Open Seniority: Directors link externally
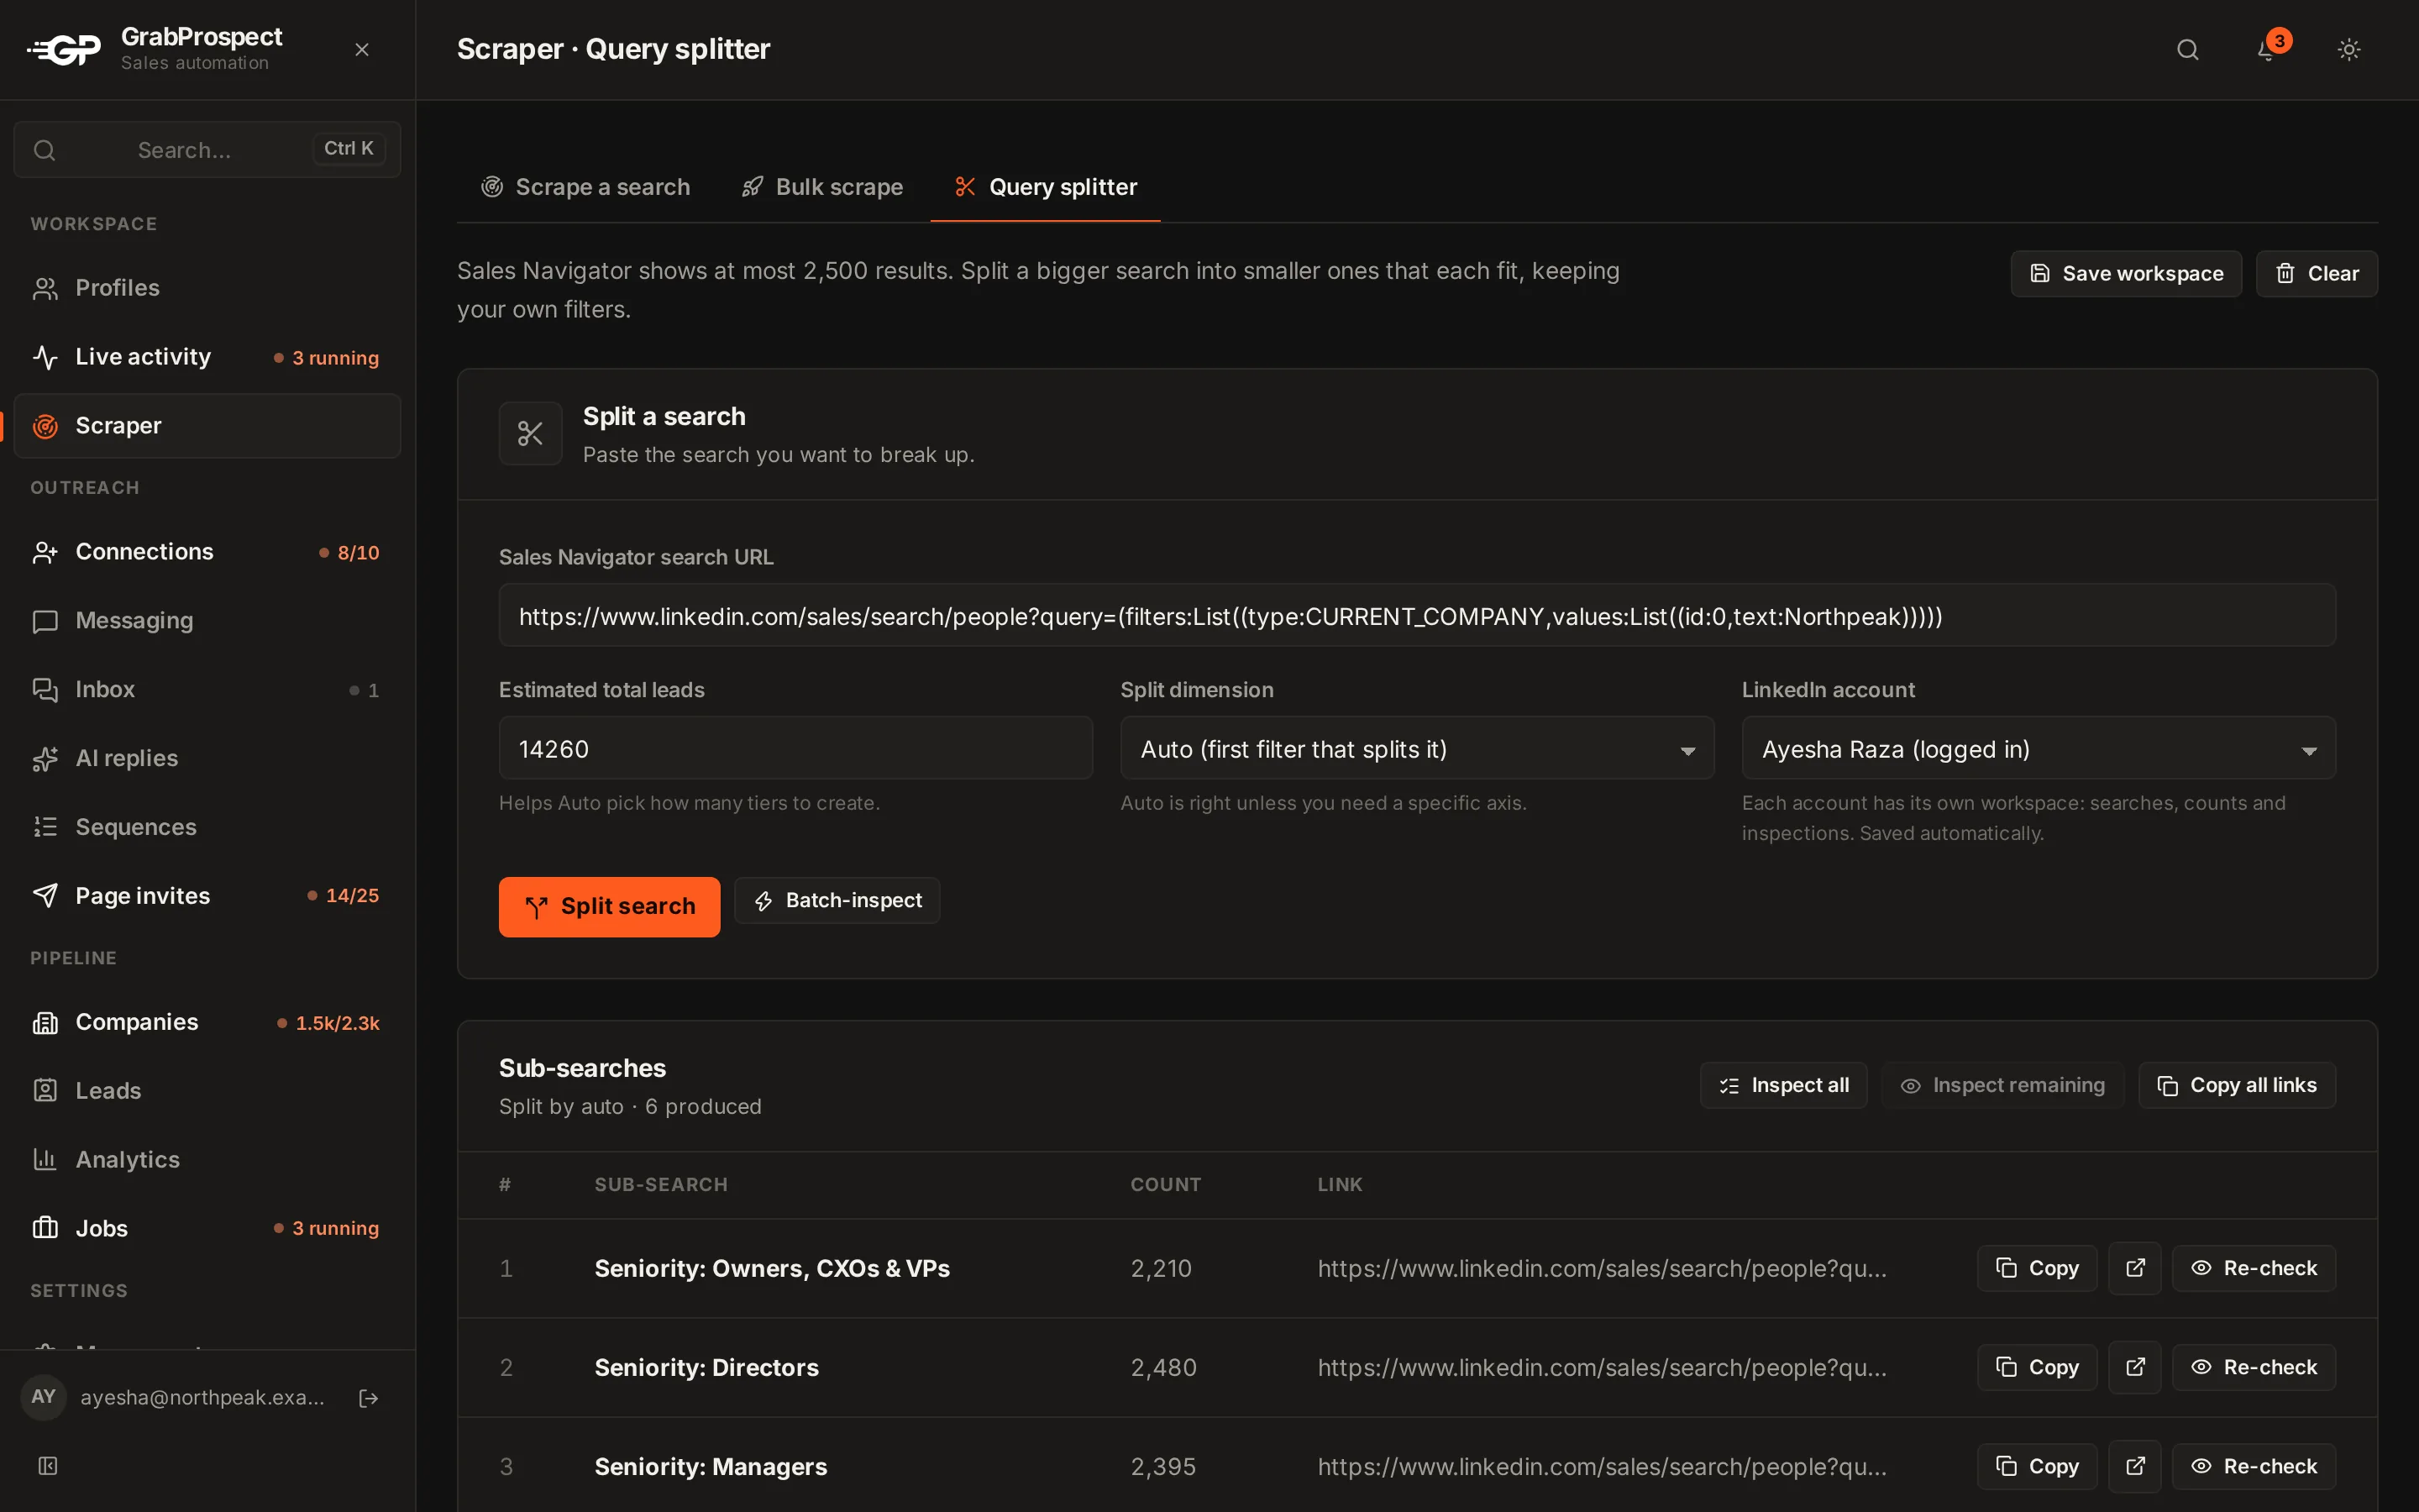The height and width of the screenshot is (1512, 2419). 2135,1368
